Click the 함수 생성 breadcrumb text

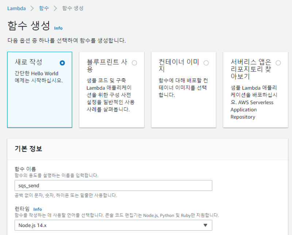coord(72,8)
